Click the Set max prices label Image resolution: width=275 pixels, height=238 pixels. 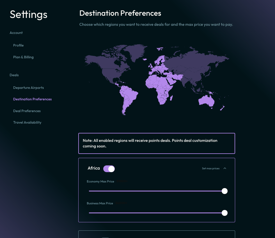tap(211, 168)
